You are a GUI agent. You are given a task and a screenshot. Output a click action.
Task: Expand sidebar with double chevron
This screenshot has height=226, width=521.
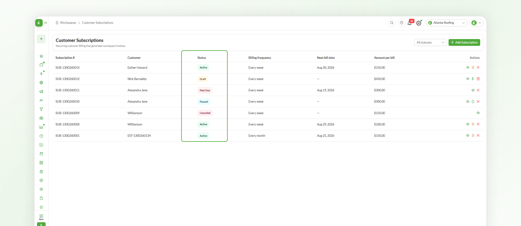[x=46, y=23]
